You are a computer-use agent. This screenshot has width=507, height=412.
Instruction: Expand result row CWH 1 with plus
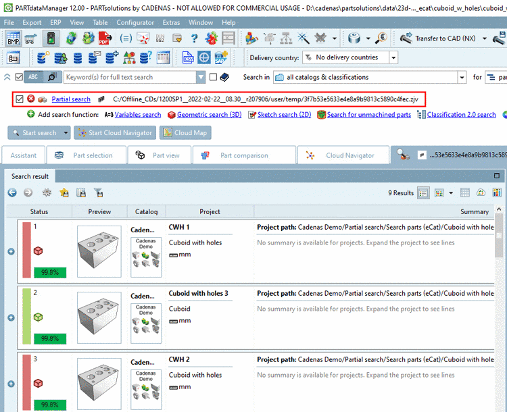click(x=11, y=251)
